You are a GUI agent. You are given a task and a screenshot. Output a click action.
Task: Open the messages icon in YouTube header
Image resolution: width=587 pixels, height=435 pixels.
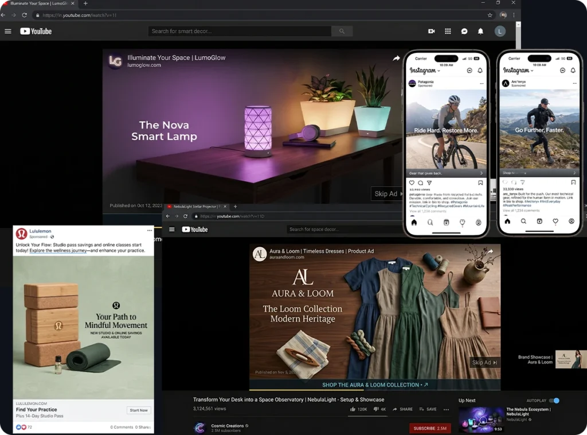point(464,31)
